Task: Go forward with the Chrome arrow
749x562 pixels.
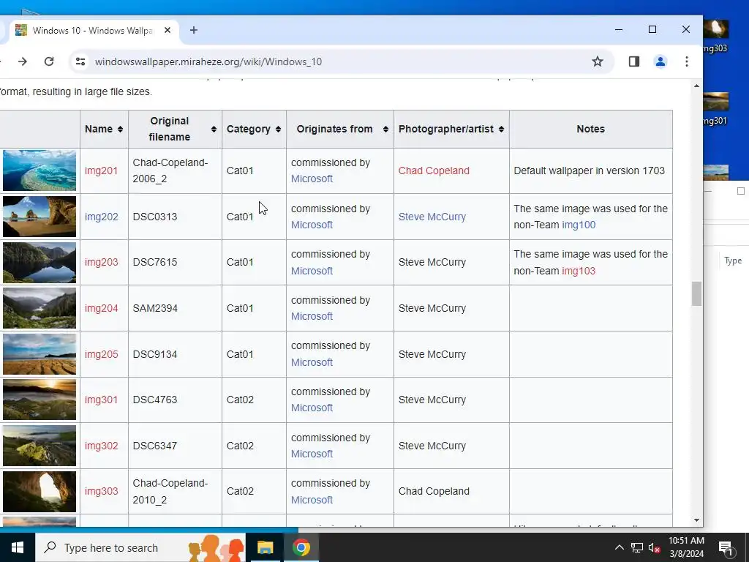Action: pos(23,61)
